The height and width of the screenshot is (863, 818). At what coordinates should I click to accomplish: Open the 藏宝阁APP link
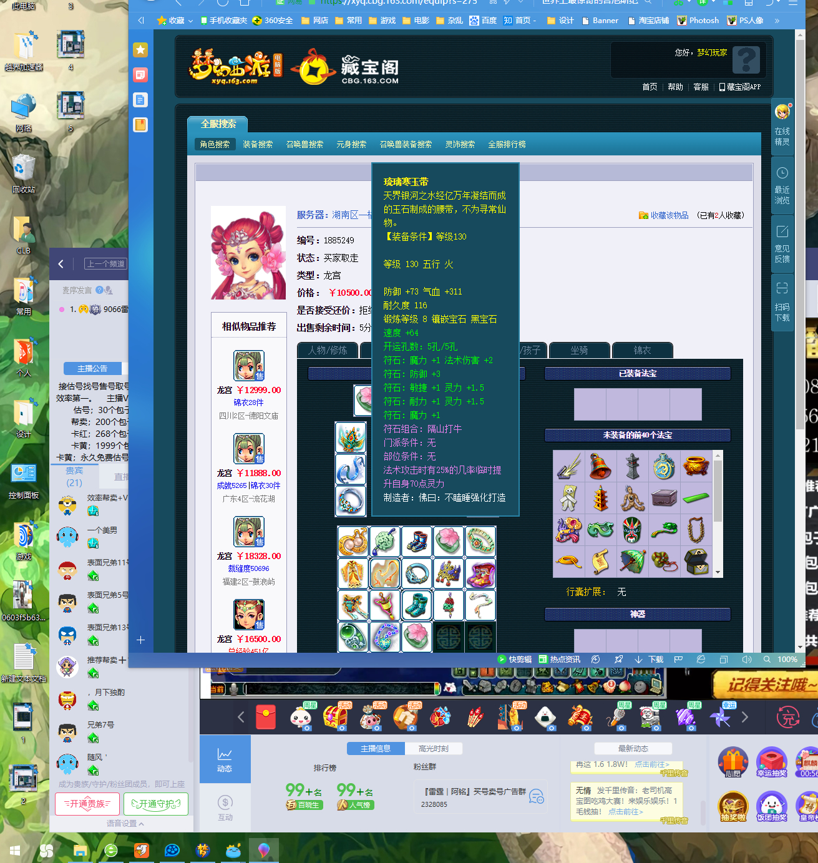click(x=740, y=87)
